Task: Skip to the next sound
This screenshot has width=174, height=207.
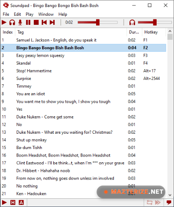Action: 52,22
